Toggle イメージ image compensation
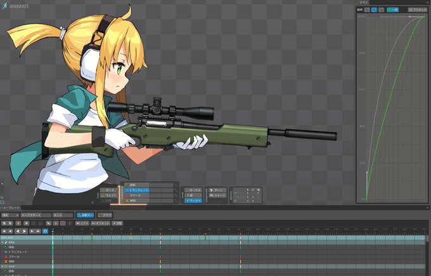 click(x=217, y=195)
